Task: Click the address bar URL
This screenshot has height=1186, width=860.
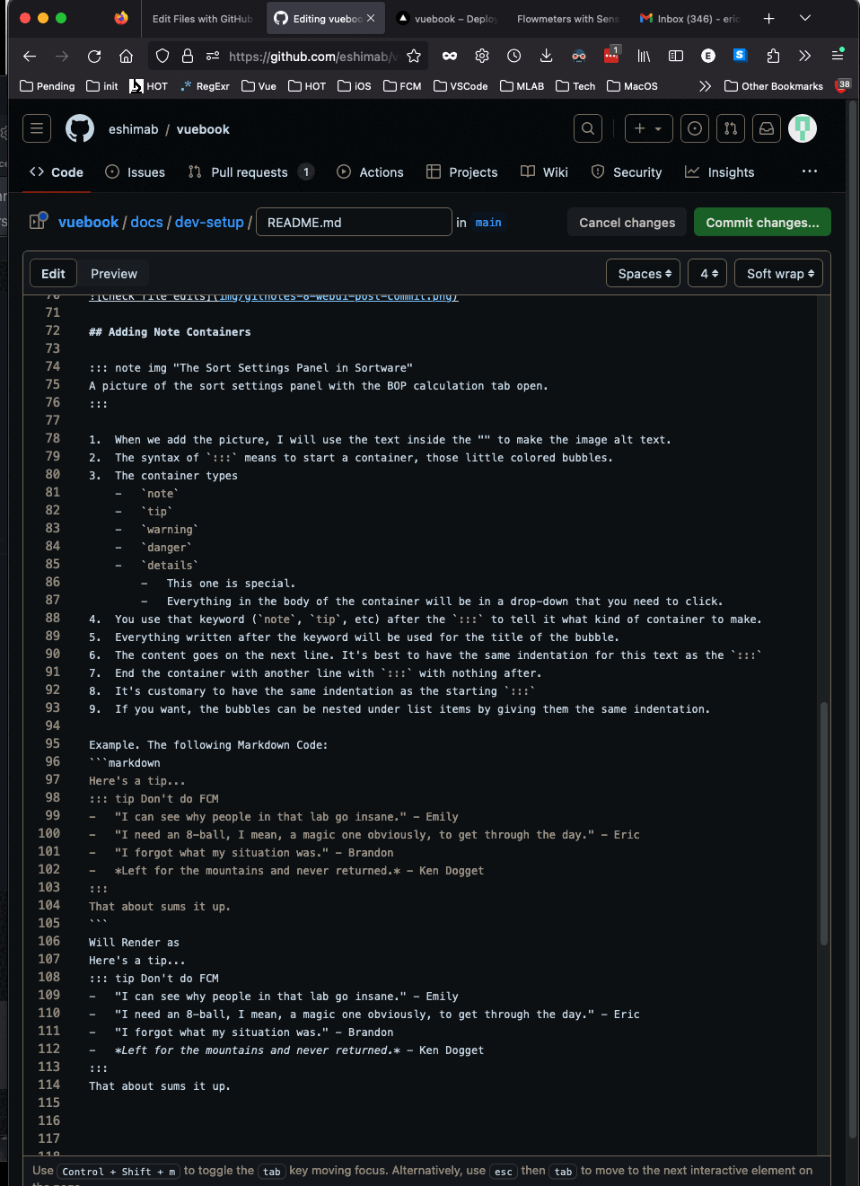Action: [312, 56]
